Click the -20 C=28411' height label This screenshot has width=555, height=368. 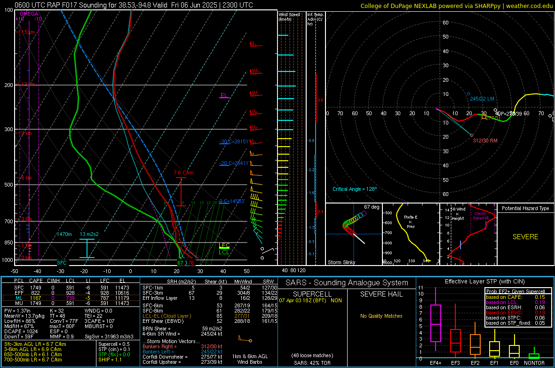234,163
